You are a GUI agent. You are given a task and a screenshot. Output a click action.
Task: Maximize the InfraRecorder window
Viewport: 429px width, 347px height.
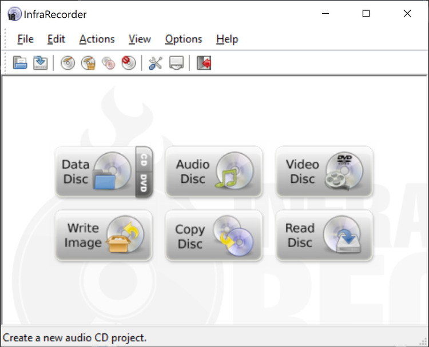(x=366, y=13)
